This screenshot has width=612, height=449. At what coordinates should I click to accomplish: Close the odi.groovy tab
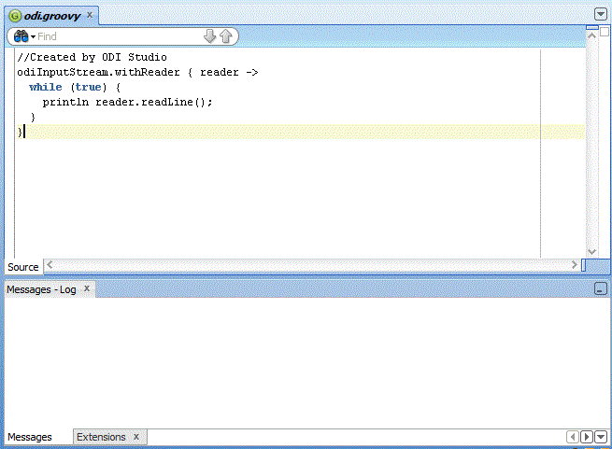point(90,15)
